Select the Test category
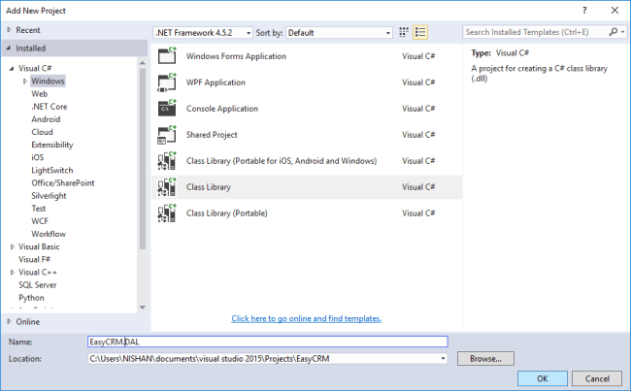Image resolution: width=631 pixels, height=391 pixels. (39, 209)
